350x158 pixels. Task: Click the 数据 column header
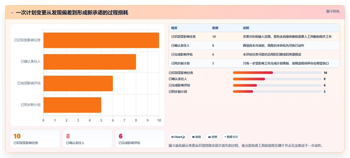pos(215,28)
